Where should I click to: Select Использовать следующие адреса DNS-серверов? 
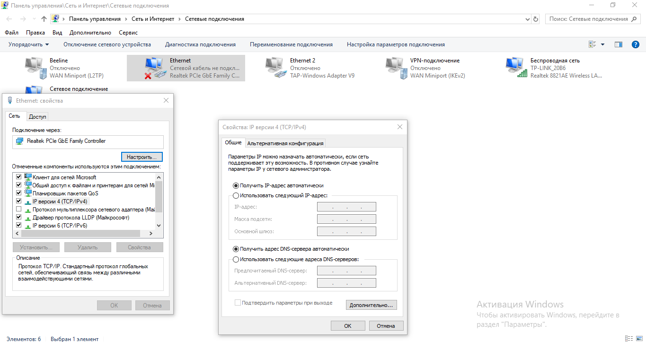[236, 259]
